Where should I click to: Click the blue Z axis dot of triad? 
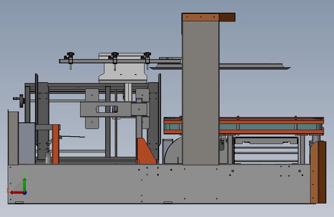coord(25,193)
